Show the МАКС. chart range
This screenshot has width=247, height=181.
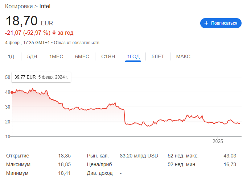[x=184, y=56]
